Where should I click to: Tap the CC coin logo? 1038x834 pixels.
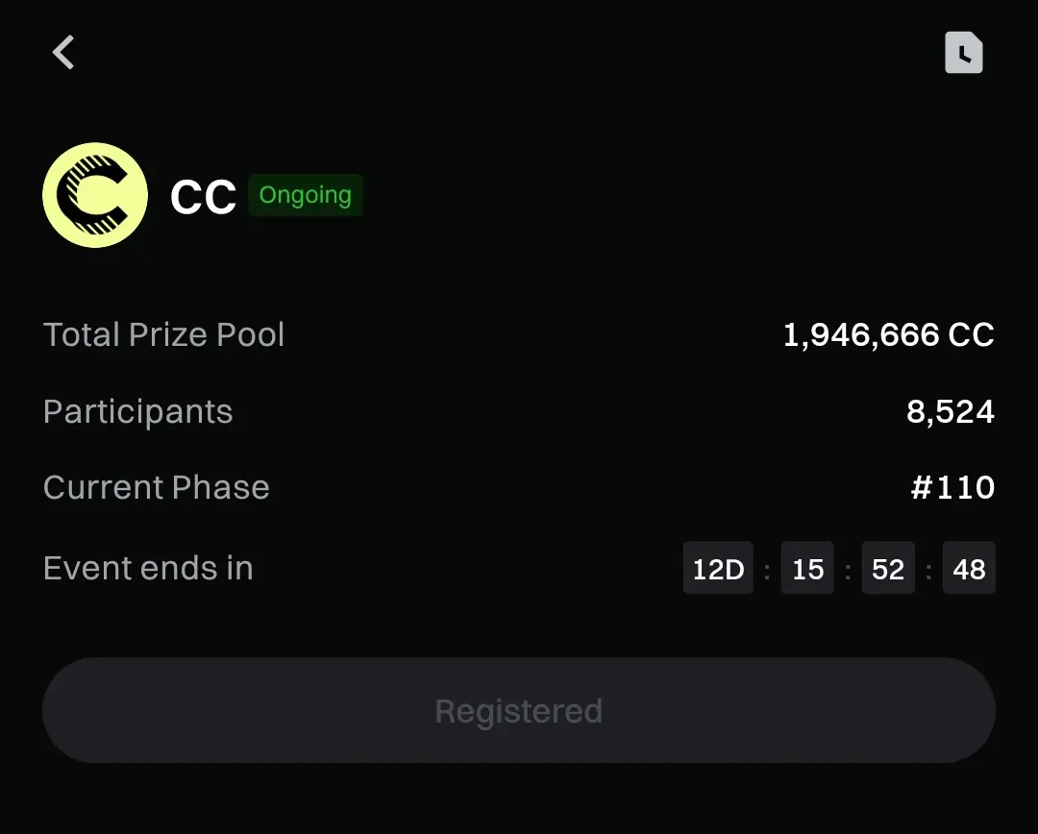(x=95, y=195)
